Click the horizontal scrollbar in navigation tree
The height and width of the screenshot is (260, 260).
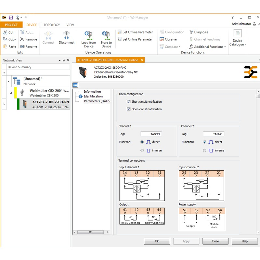point(91,232)
